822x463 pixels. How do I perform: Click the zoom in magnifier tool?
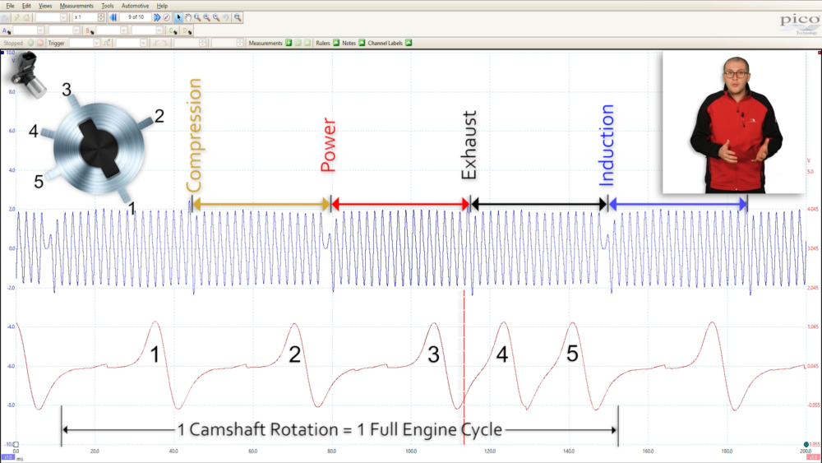[x=206, y=17]
